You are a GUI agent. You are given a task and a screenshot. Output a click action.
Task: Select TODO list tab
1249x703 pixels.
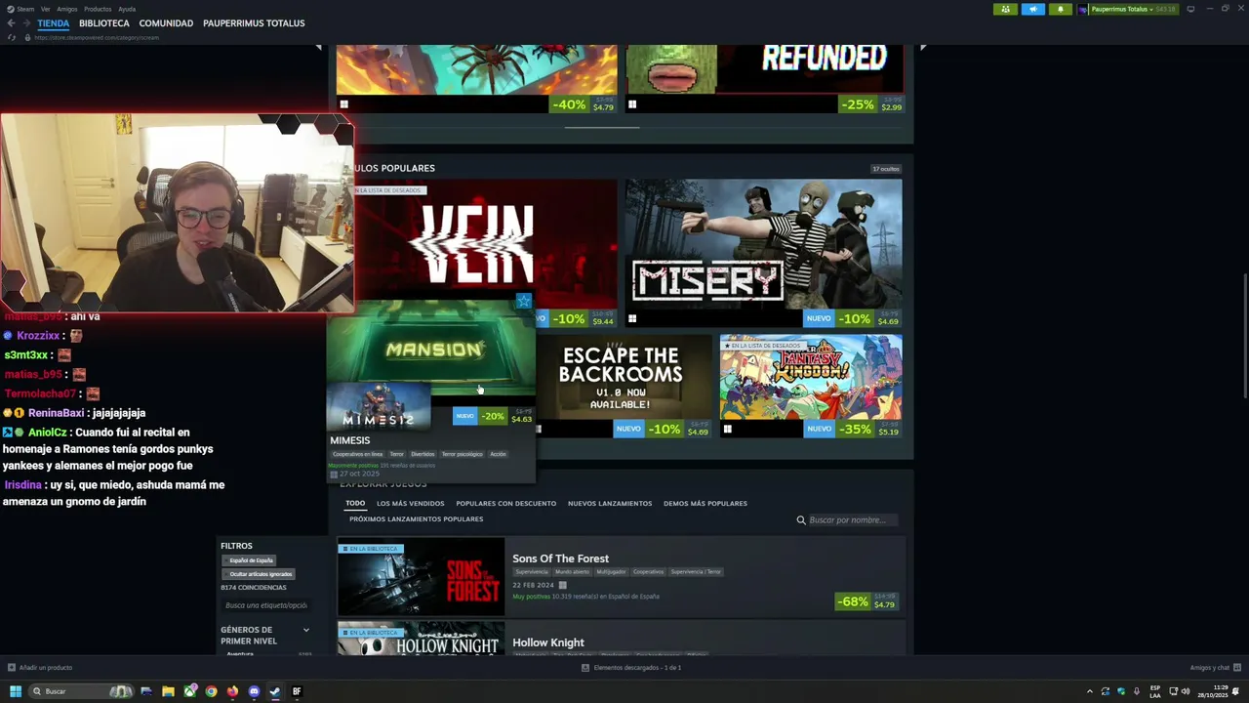pos(355,504)
